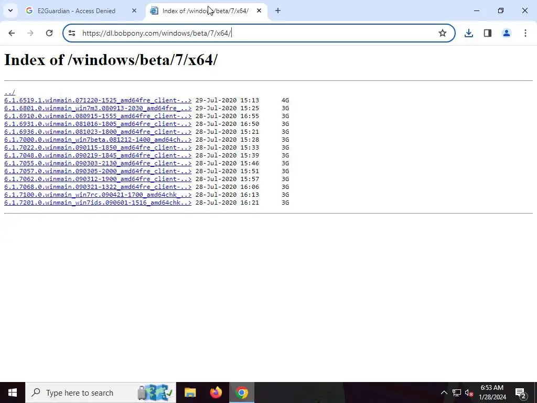Open the 6.1.6936.0 build link
The height and width of the screenshot is (403, 537).
[x=98, y=132]
